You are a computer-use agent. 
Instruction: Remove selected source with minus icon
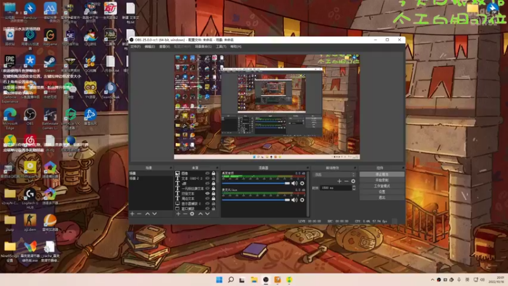point(185,214)
